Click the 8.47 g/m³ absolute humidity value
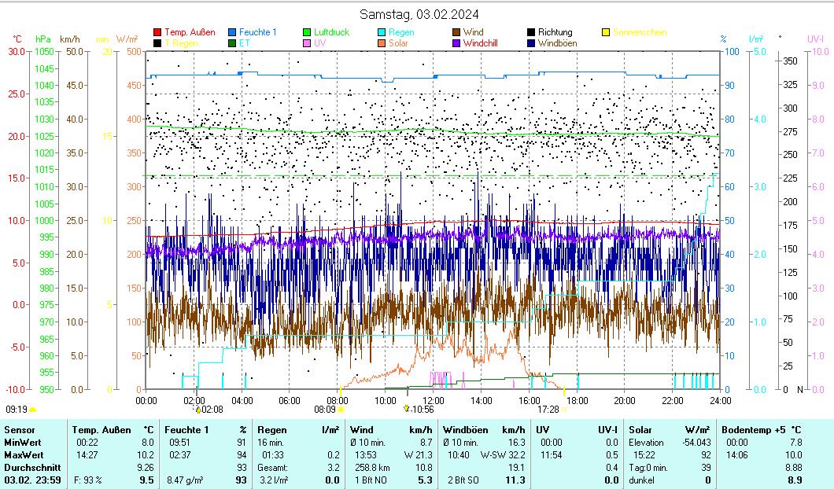This screenshot has width=834, height=489. [x=185, y=480]
